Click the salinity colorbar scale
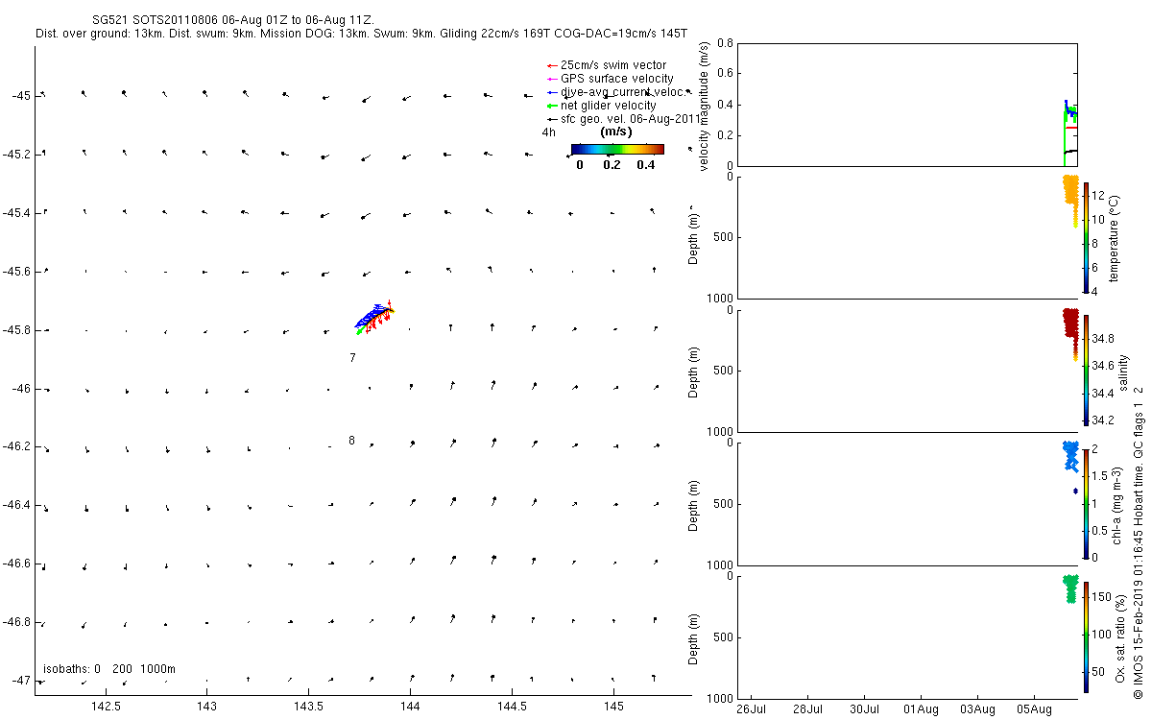 [x=1086, y=370]
